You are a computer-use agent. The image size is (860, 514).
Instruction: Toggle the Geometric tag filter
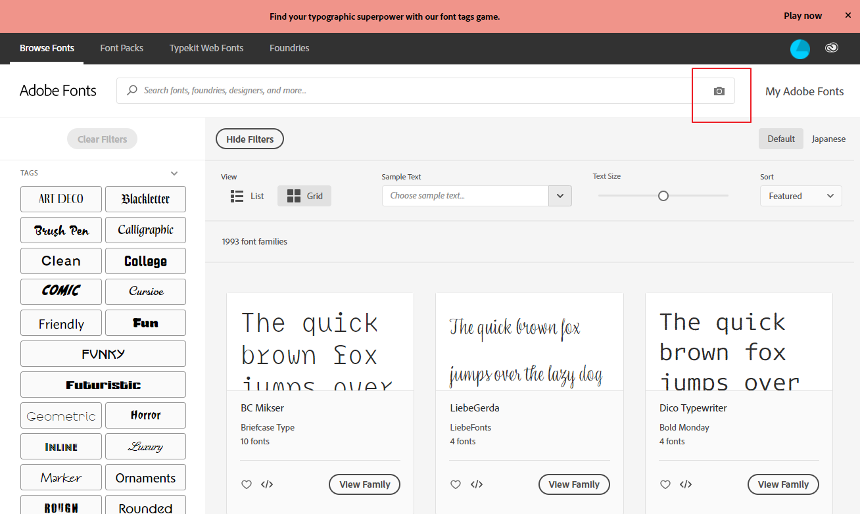pos(61,415)
